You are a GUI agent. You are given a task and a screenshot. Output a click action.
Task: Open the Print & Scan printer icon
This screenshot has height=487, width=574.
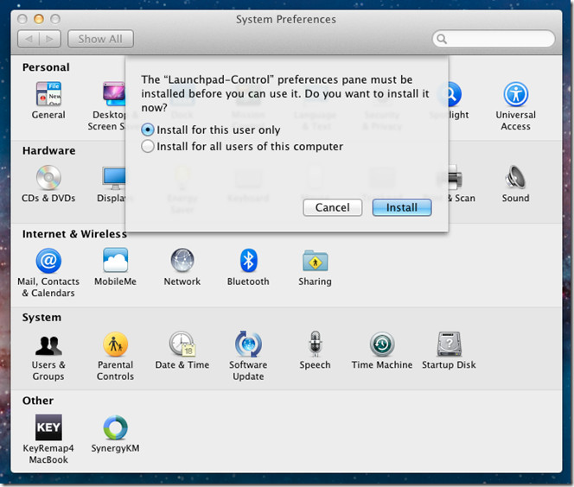click(456, 177)
